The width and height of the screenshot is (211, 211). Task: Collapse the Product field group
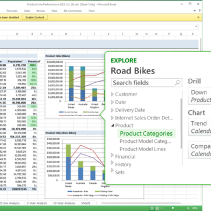tap(112, 125)
